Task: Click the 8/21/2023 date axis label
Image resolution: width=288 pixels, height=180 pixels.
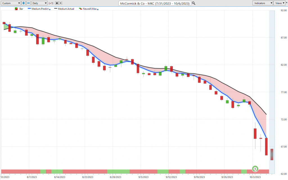Action: [88, 177]
